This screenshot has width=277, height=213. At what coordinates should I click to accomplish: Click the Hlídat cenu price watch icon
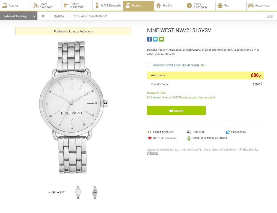point(228,132)
